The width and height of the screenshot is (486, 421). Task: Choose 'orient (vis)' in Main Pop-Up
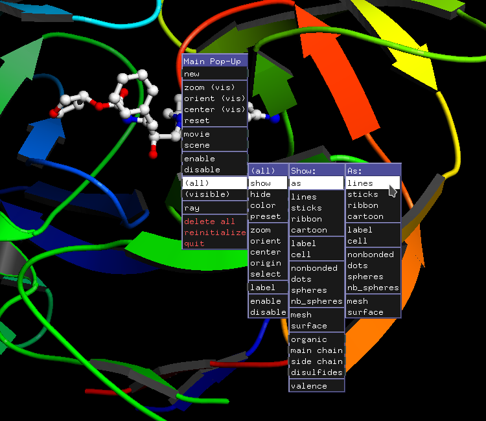tap(214, 98)
